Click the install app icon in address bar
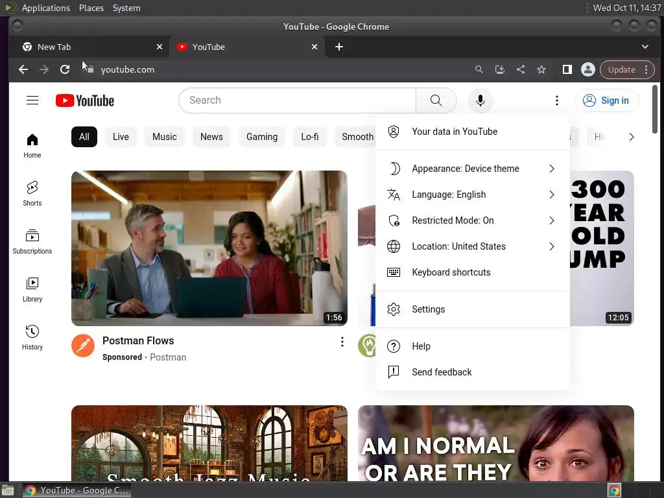Image resolution: width=664 pixels, height=498 pixels. click(x=500, y=69)
